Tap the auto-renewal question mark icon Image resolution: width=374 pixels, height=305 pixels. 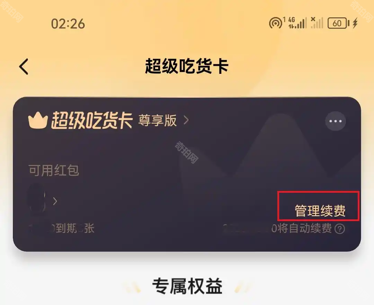(340, 229)
